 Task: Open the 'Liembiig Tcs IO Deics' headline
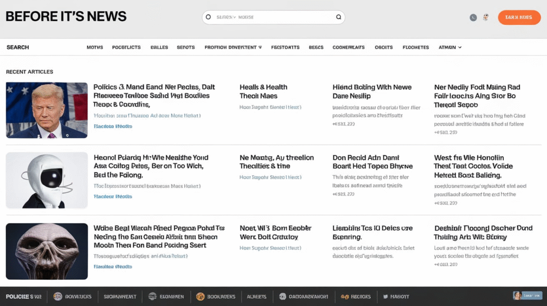coord(372,232)
